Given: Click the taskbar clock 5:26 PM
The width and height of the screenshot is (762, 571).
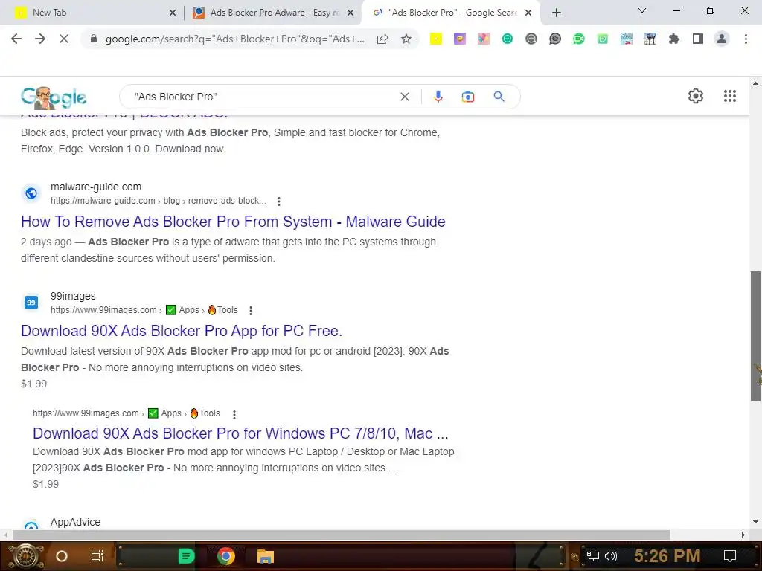Looking at the screenshot, I should pyautogui.click(x=667, y=556).
